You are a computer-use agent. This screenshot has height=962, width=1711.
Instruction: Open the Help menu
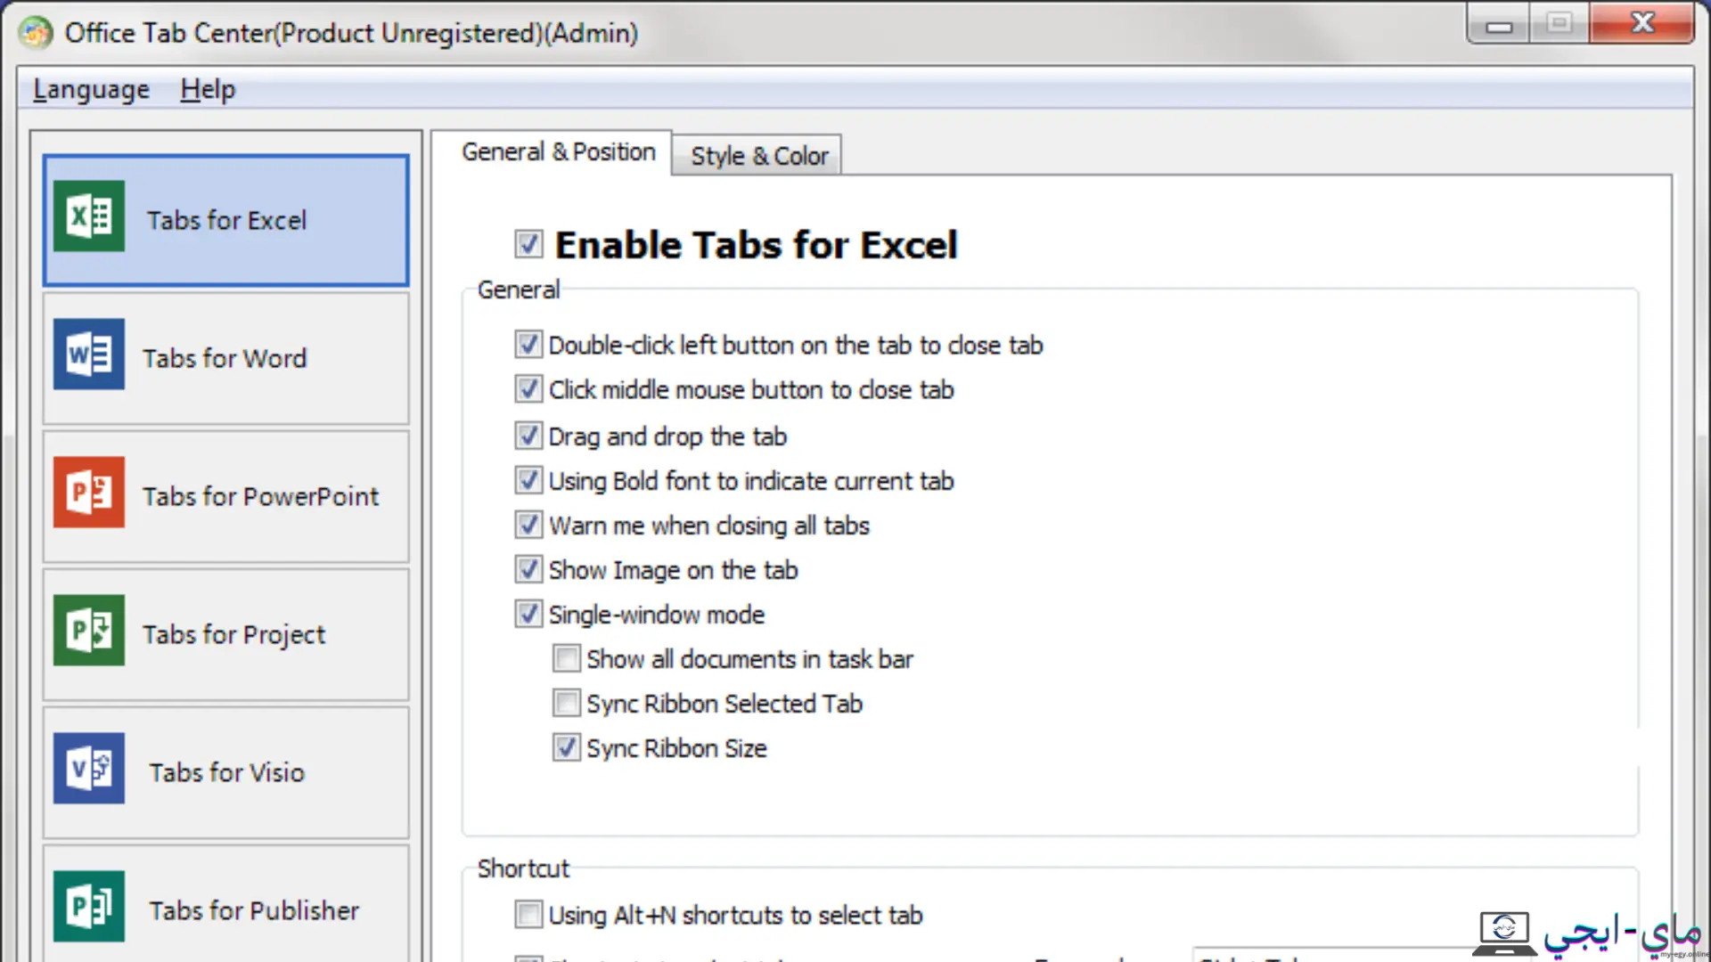(208, 89)
